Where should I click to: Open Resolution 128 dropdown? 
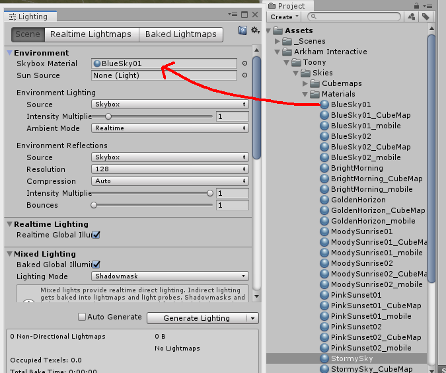170,169
